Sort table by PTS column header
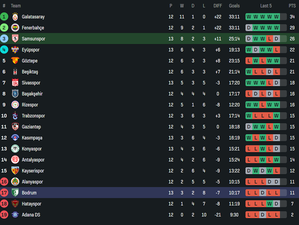The image size is (299, 225). pos(292,6)
